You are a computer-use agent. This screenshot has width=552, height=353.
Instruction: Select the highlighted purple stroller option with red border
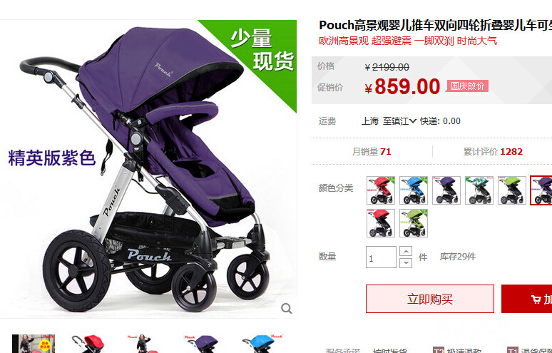541,190
